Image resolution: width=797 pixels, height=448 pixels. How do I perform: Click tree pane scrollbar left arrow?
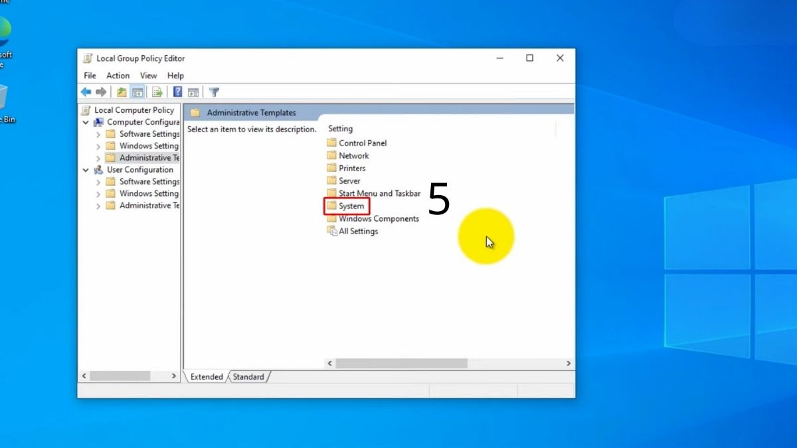tap(84, 376)
